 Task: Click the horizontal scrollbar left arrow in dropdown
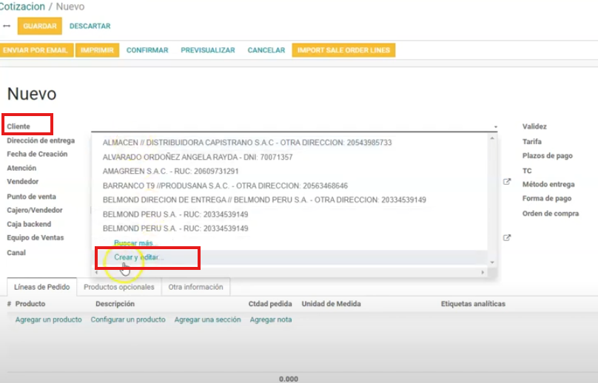(x=96, y=272)
